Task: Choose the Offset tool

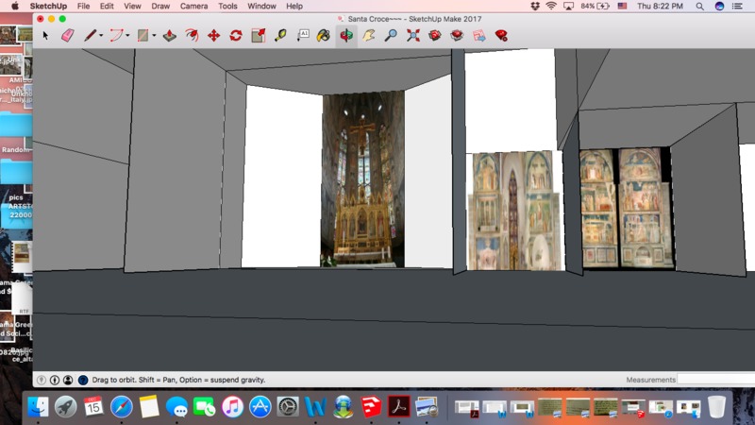Action: 192,35
